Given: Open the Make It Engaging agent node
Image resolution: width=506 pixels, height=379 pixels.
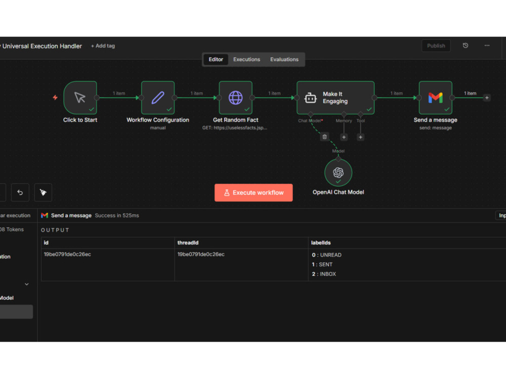Looking at the screenshot, I should pyautogui.click(x=335, y=98).
